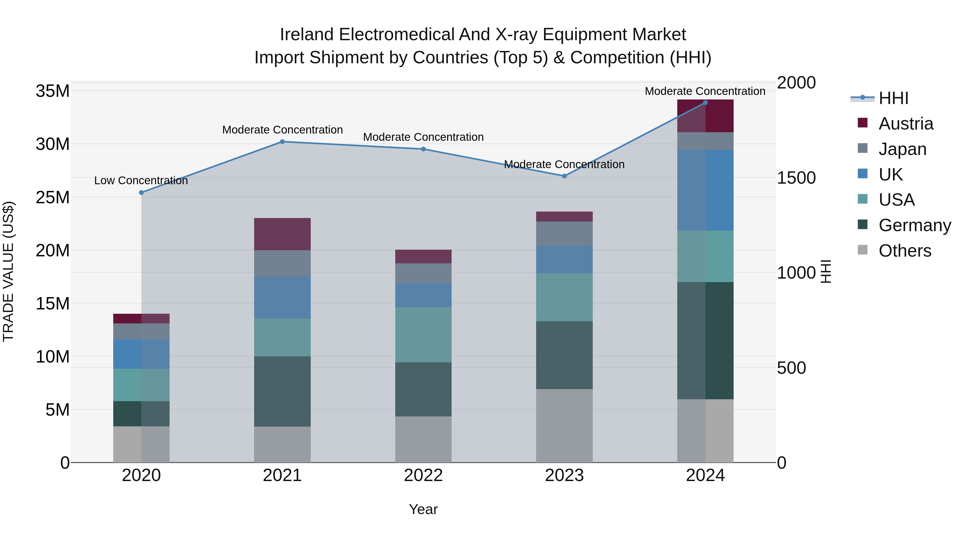Image resolution: width=966 pixels, height=543 pixels.
Task: Select the 2021 UK bar segment
Action: pos(282,298)
